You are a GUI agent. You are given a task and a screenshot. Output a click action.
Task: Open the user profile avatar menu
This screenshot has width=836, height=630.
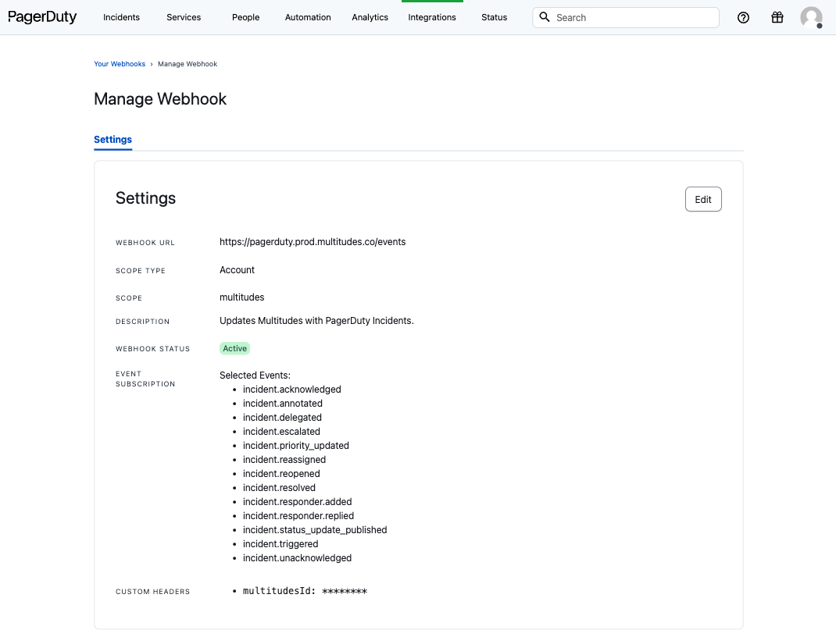pyautogui.click(x=811, y=17)
